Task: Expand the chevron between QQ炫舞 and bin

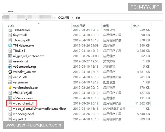Action: [x=72, y=18]
